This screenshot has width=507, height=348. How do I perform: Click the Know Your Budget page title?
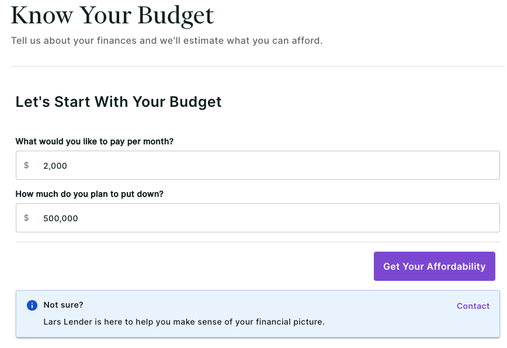(112, 15)
